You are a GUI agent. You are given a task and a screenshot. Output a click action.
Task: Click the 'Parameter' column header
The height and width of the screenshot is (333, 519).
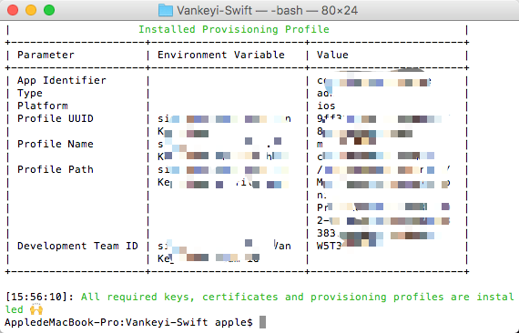click(x=46, y=55)
